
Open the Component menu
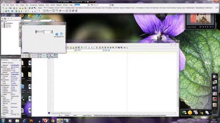pyautogui.click(x=33, y=5)
